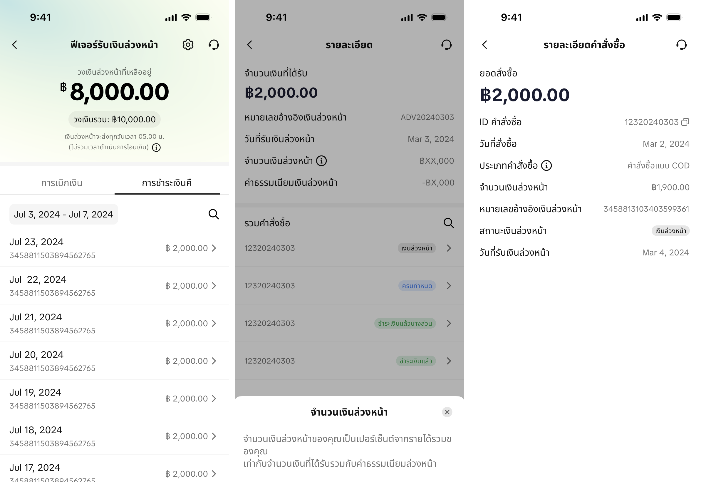The image size is (701, 482).
Task: Switch to the การเบิกเงิน tab
Action: click(x=62, y=183)
